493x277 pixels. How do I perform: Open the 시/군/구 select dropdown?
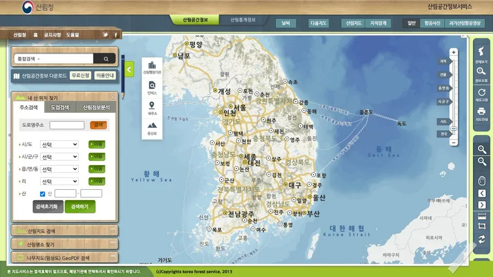pyautogui.click(x=59, y=157)
